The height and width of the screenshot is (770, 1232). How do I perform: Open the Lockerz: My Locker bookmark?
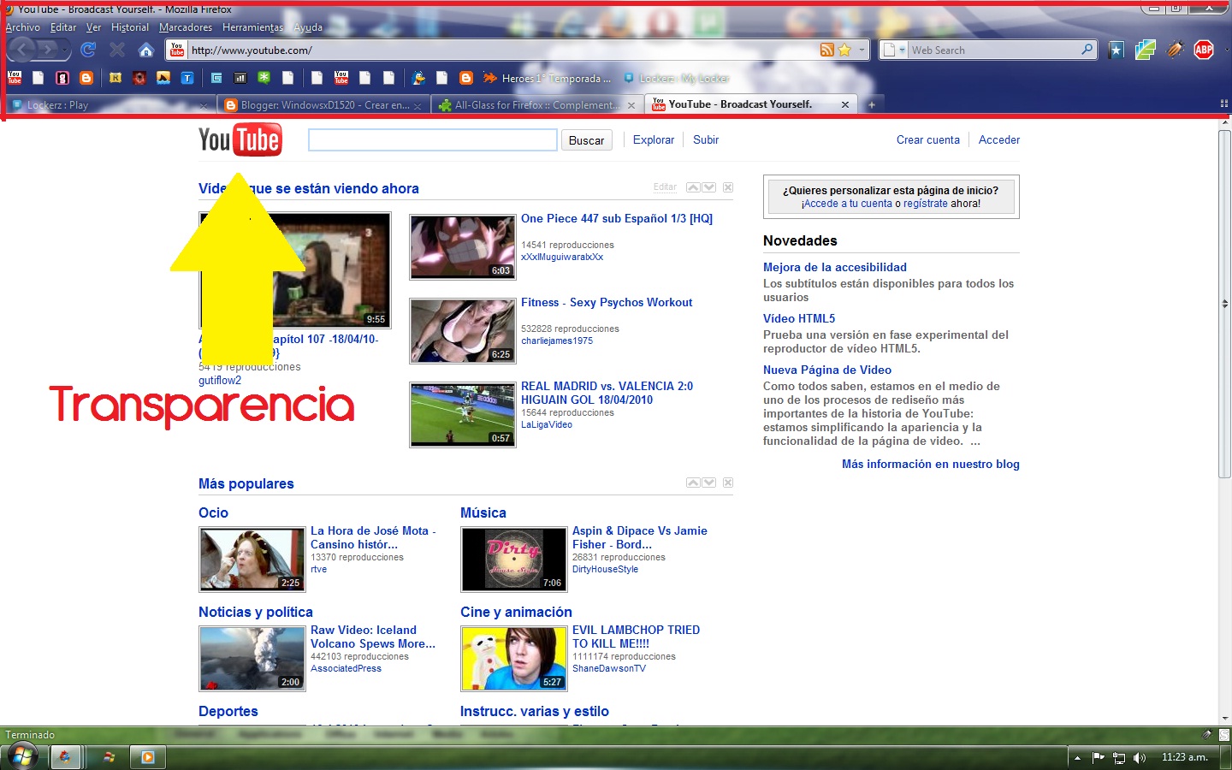677,78
